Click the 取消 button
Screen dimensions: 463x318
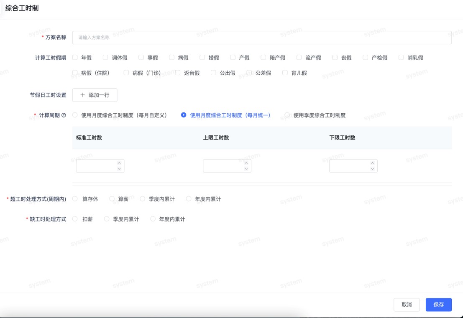pyautogui.click(x=406, y=305)
